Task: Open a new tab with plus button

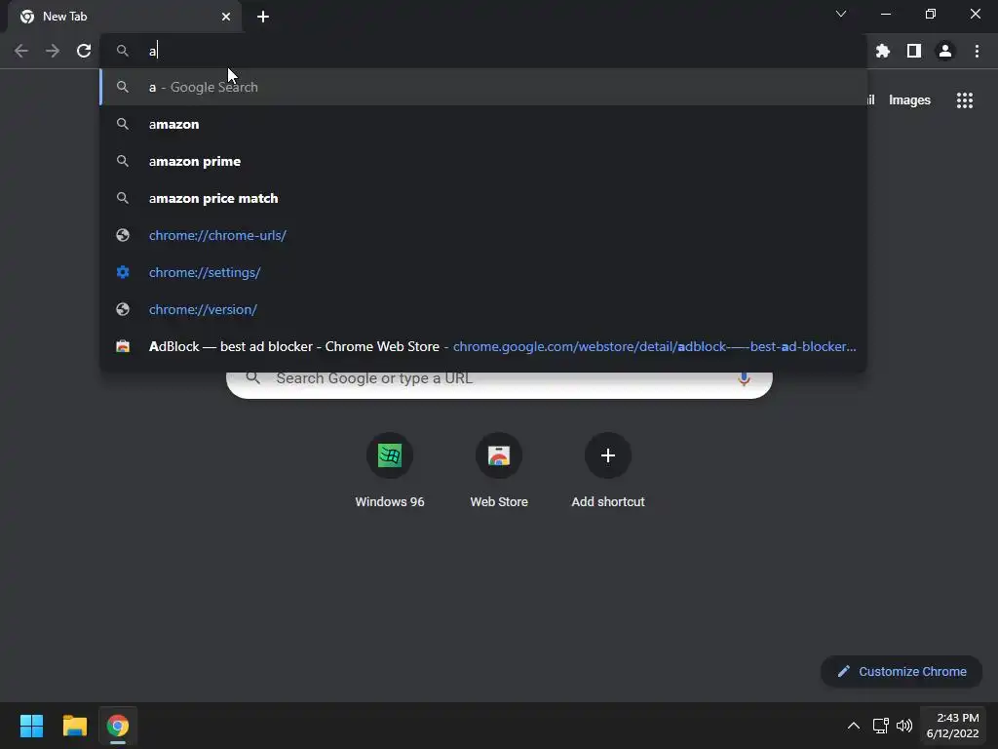Action: point(263,17)
